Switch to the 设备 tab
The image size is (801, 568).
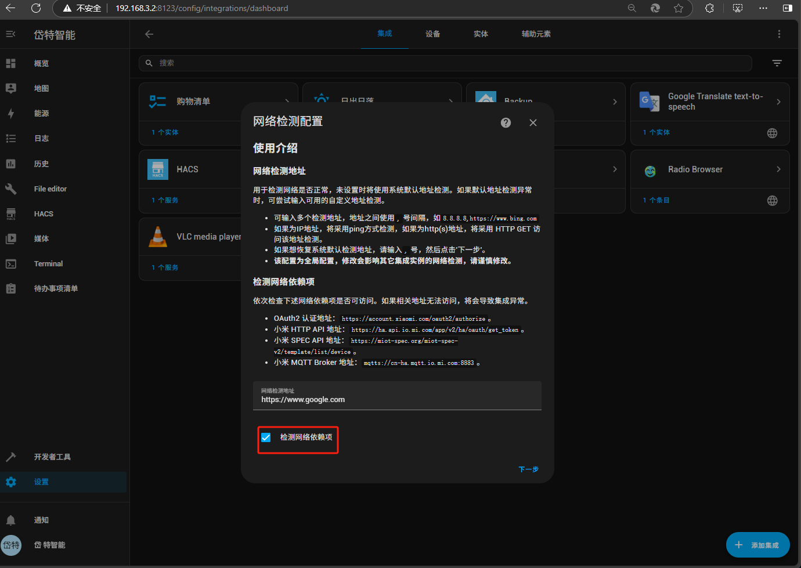click(x=432, y=34)
